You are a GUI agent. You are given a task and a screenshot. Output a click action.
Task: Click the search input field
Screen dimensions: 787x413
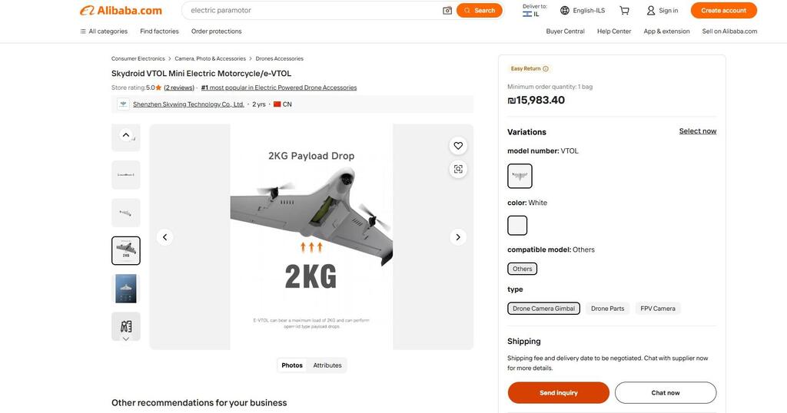pos(311,11)
